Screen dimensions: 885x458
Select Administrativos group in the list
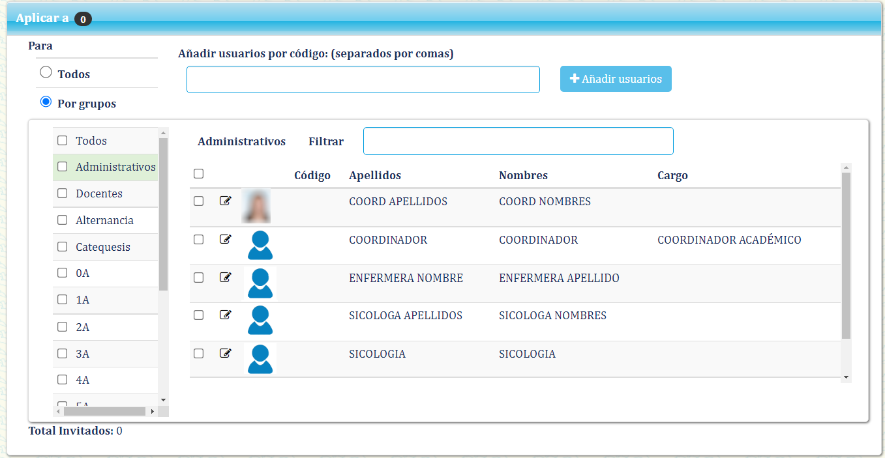[115, 167]
